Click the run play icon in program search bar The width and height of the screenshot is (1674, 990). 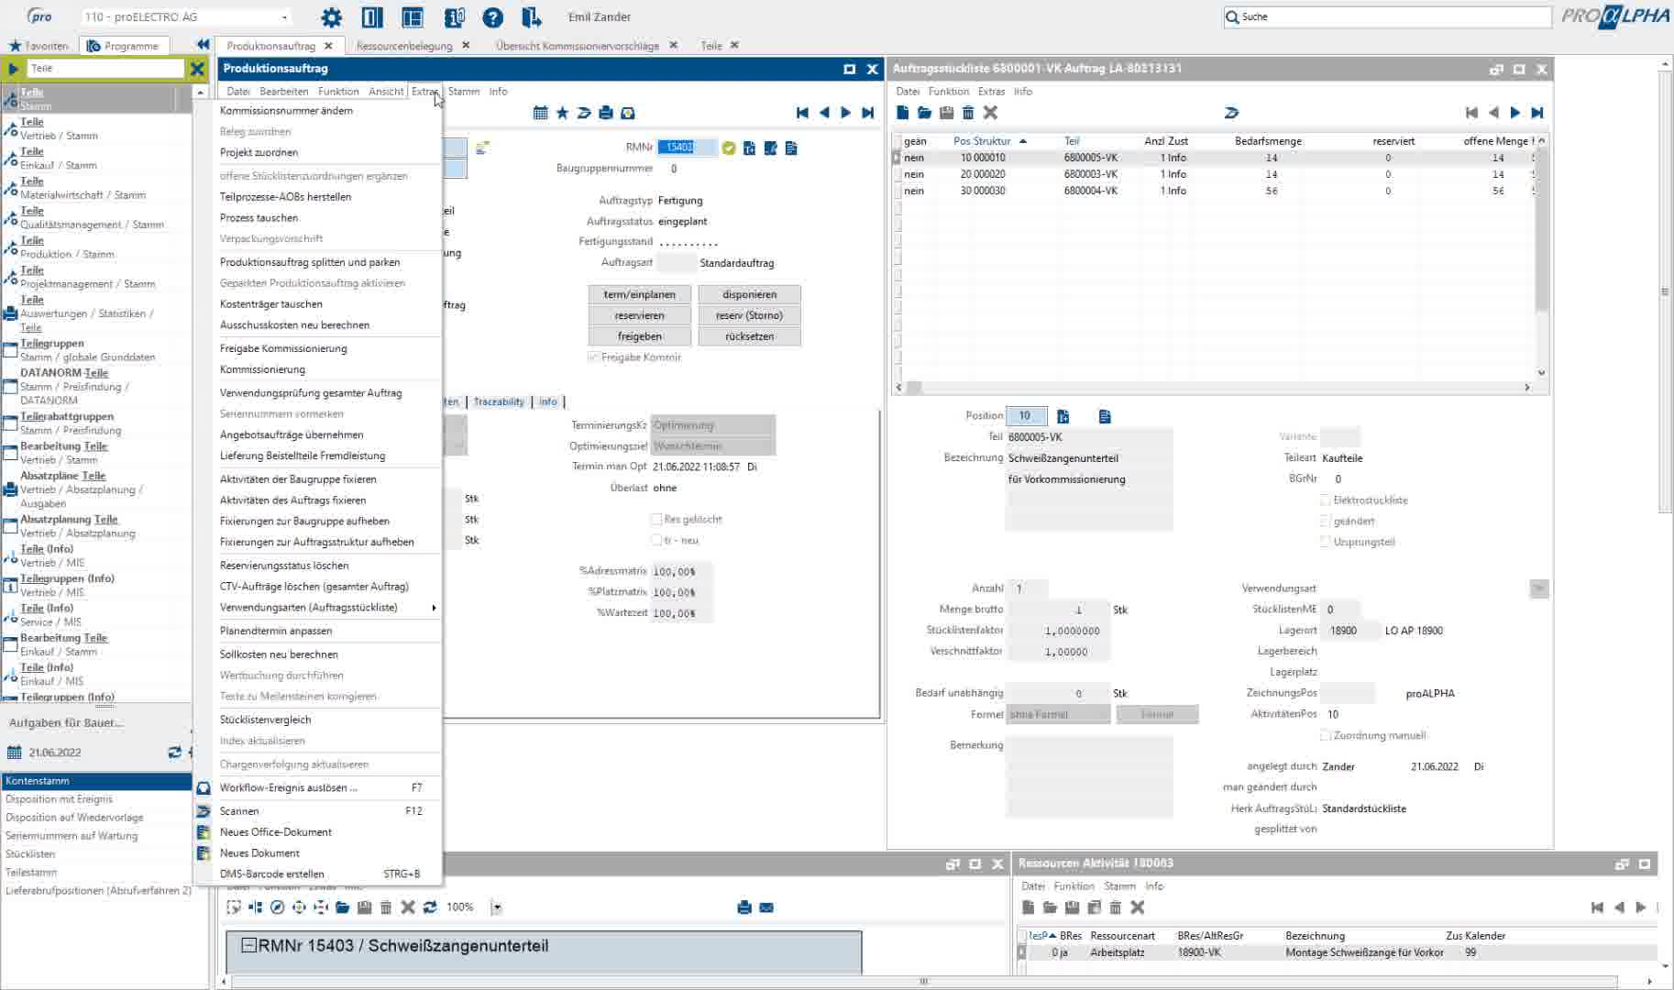[13, 69]
